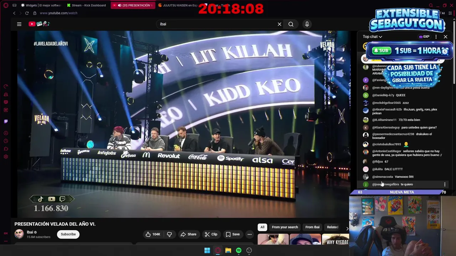Open the YouTube hamburger guide menu
Image resolution: width=456 pixels, height=256 pixels.
click(x=19, y=24)
